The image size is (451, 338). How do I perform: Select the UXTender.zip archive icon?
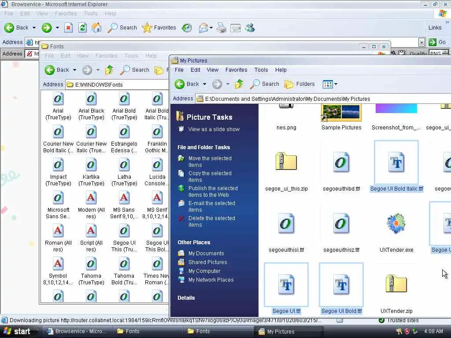coord(396,284)
